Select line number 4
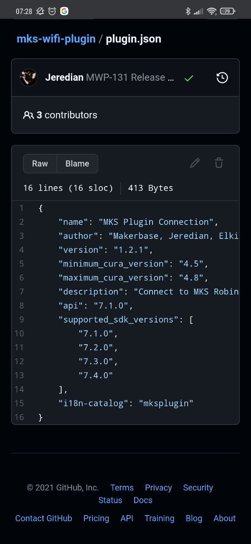Screen dimensions: 251x544 point(21,250)
